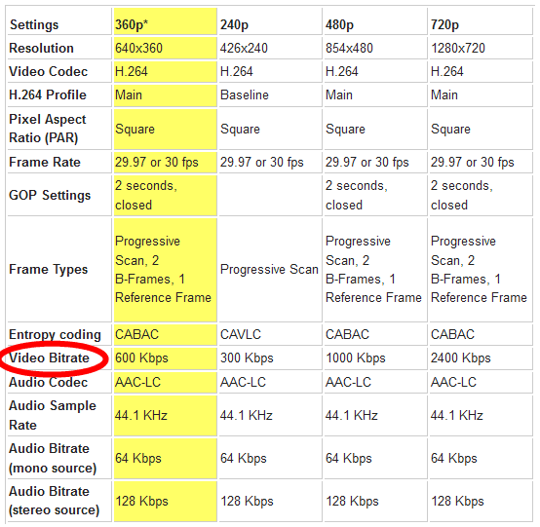Click the 640x360 resolution cell

[x=166, y=48]
